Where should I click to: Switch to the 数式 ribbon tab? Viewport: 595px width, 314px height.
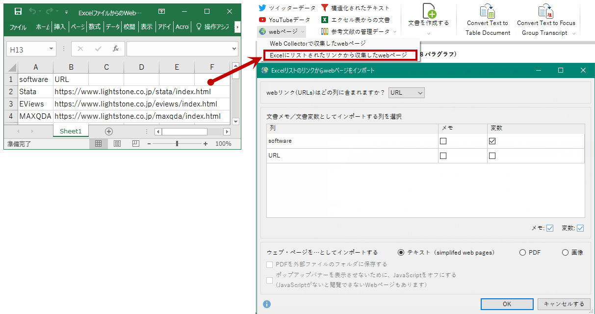point(95,27)
